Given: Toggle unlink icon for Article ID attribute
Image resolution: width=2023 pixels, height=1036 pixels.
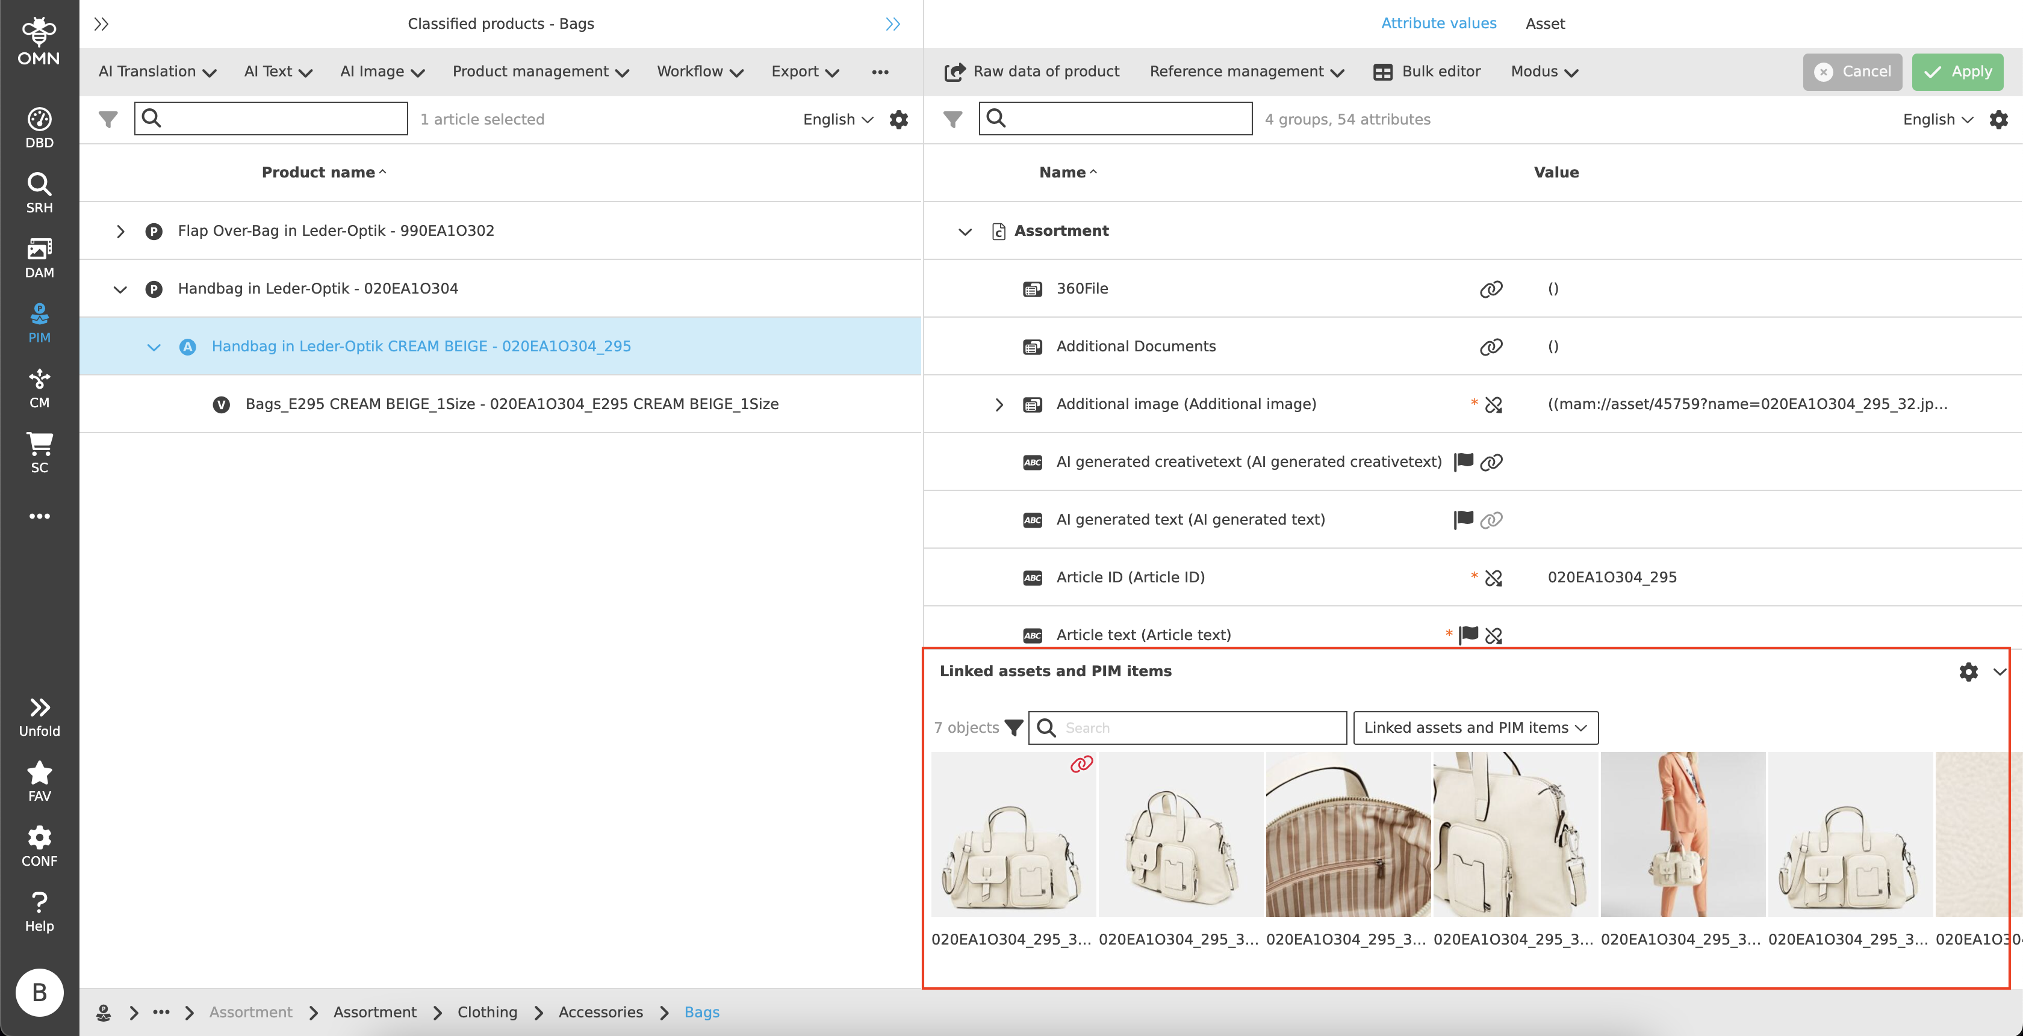Looking at the screenshot, I should click(1493, 578).
